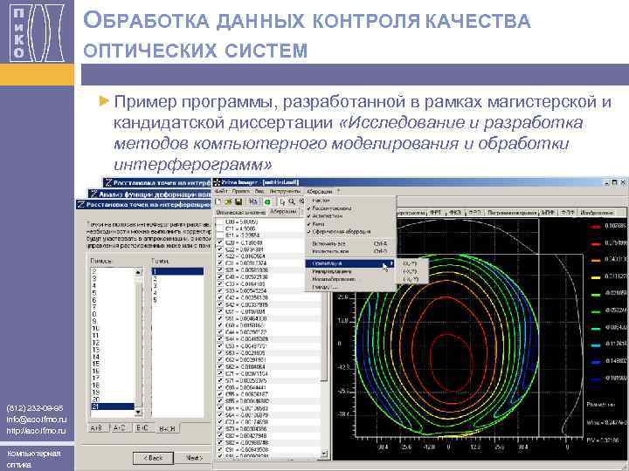Click the yellow legend color swatch

(594, 276)
